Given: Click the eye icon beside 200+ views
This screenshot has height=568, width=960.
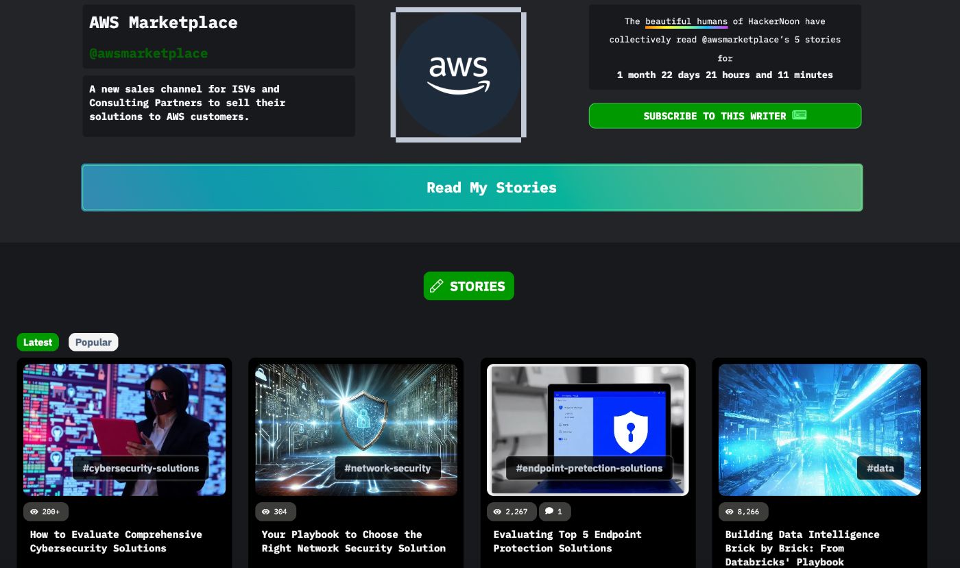Looking at the screenshot, I should pyautogui.click(x=34, y=512).
